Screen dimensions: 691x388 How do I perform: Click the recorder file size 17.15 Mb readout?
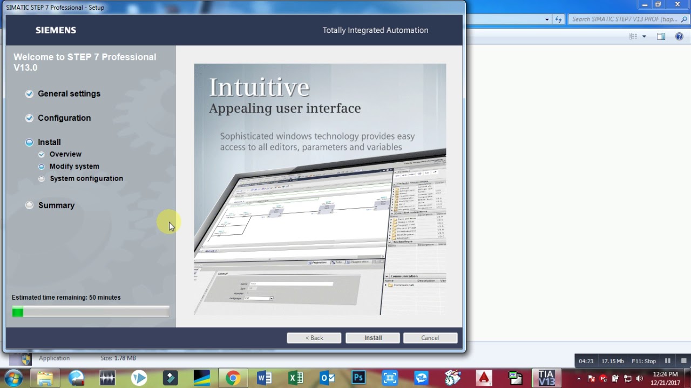point(613,361)
